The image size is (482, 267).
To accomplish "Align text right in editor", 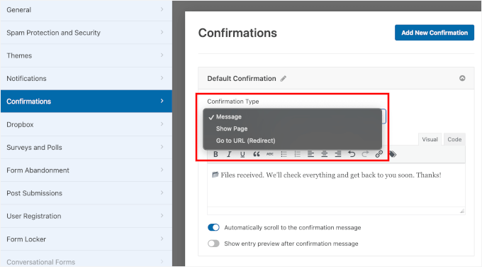I will (x=338, y=154).
